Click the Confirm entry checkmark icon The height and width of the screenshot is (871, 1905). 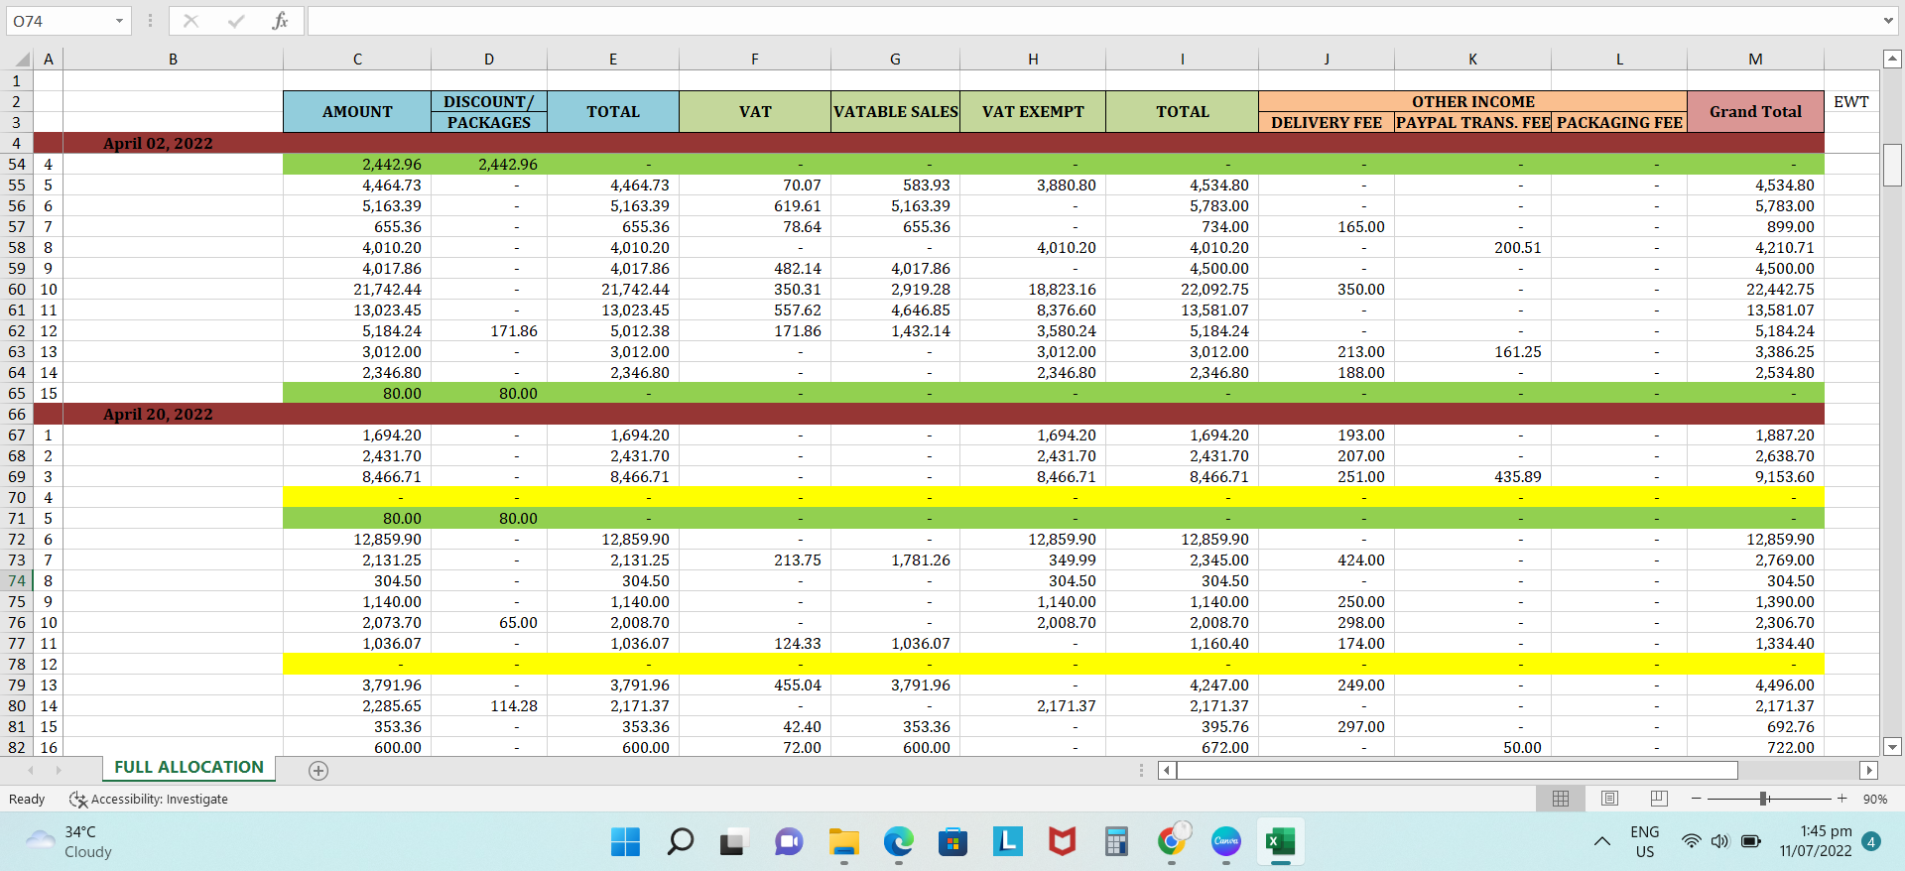[x=236, y=21]
